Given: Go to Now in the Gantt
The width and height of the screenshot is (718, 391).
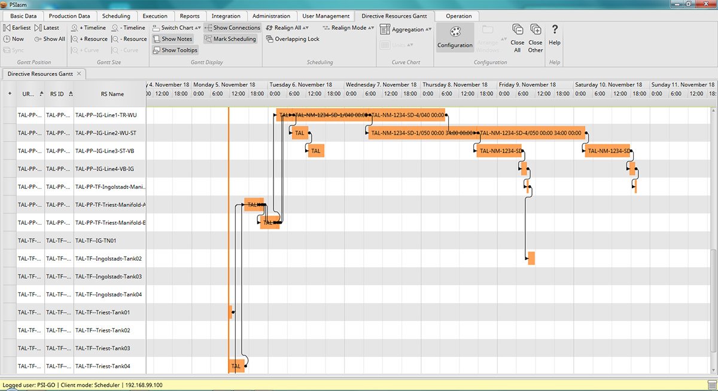Looking at the screenshot, I should point(14,39).
